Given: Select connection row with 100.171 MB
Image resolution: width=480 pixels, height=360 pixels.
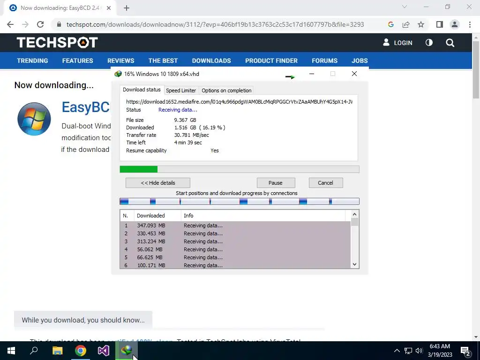Looking at the screenshot, I should pos(235,265).
